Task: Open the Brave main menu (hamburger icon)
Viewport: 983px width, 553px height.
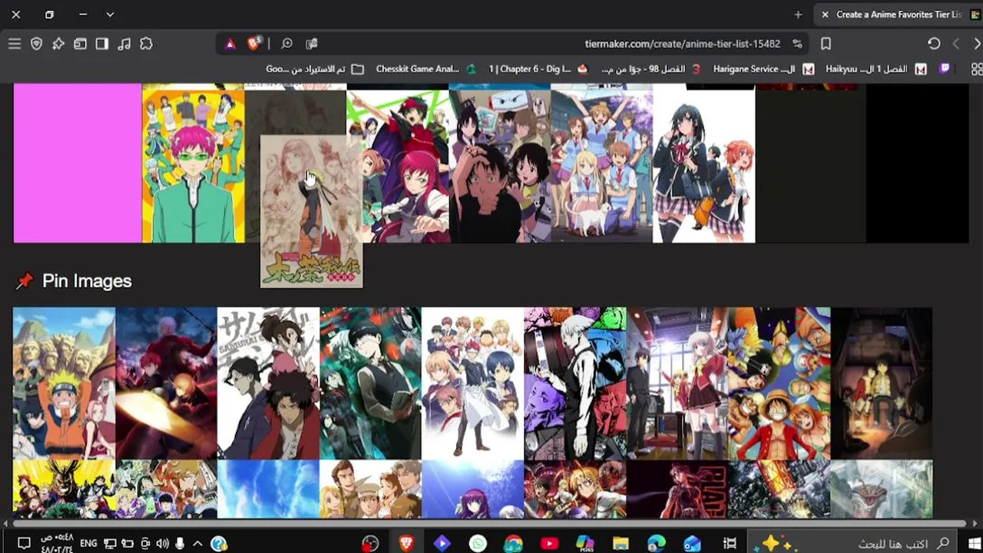Action: (x=15, y=44)
